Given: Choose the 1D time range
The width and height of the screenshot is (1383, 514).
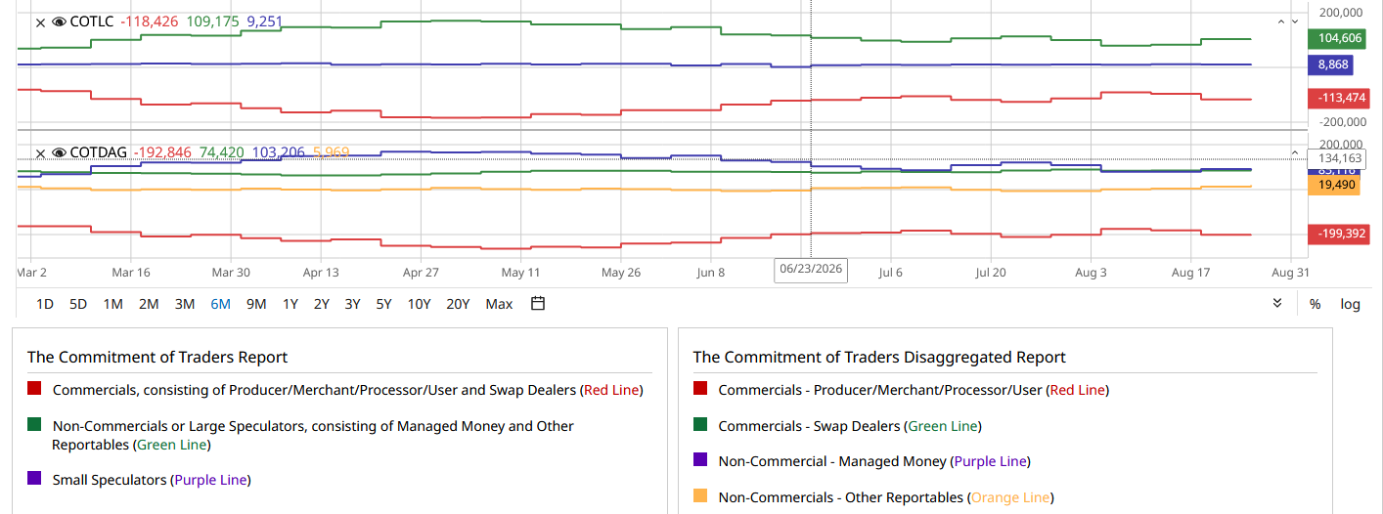Looking at the screenshot, I should (45, 304).
